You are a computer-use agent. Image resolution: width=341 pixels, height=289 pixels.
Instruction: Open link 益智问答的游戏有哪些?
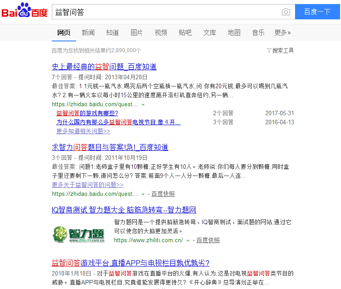[87, 113]
